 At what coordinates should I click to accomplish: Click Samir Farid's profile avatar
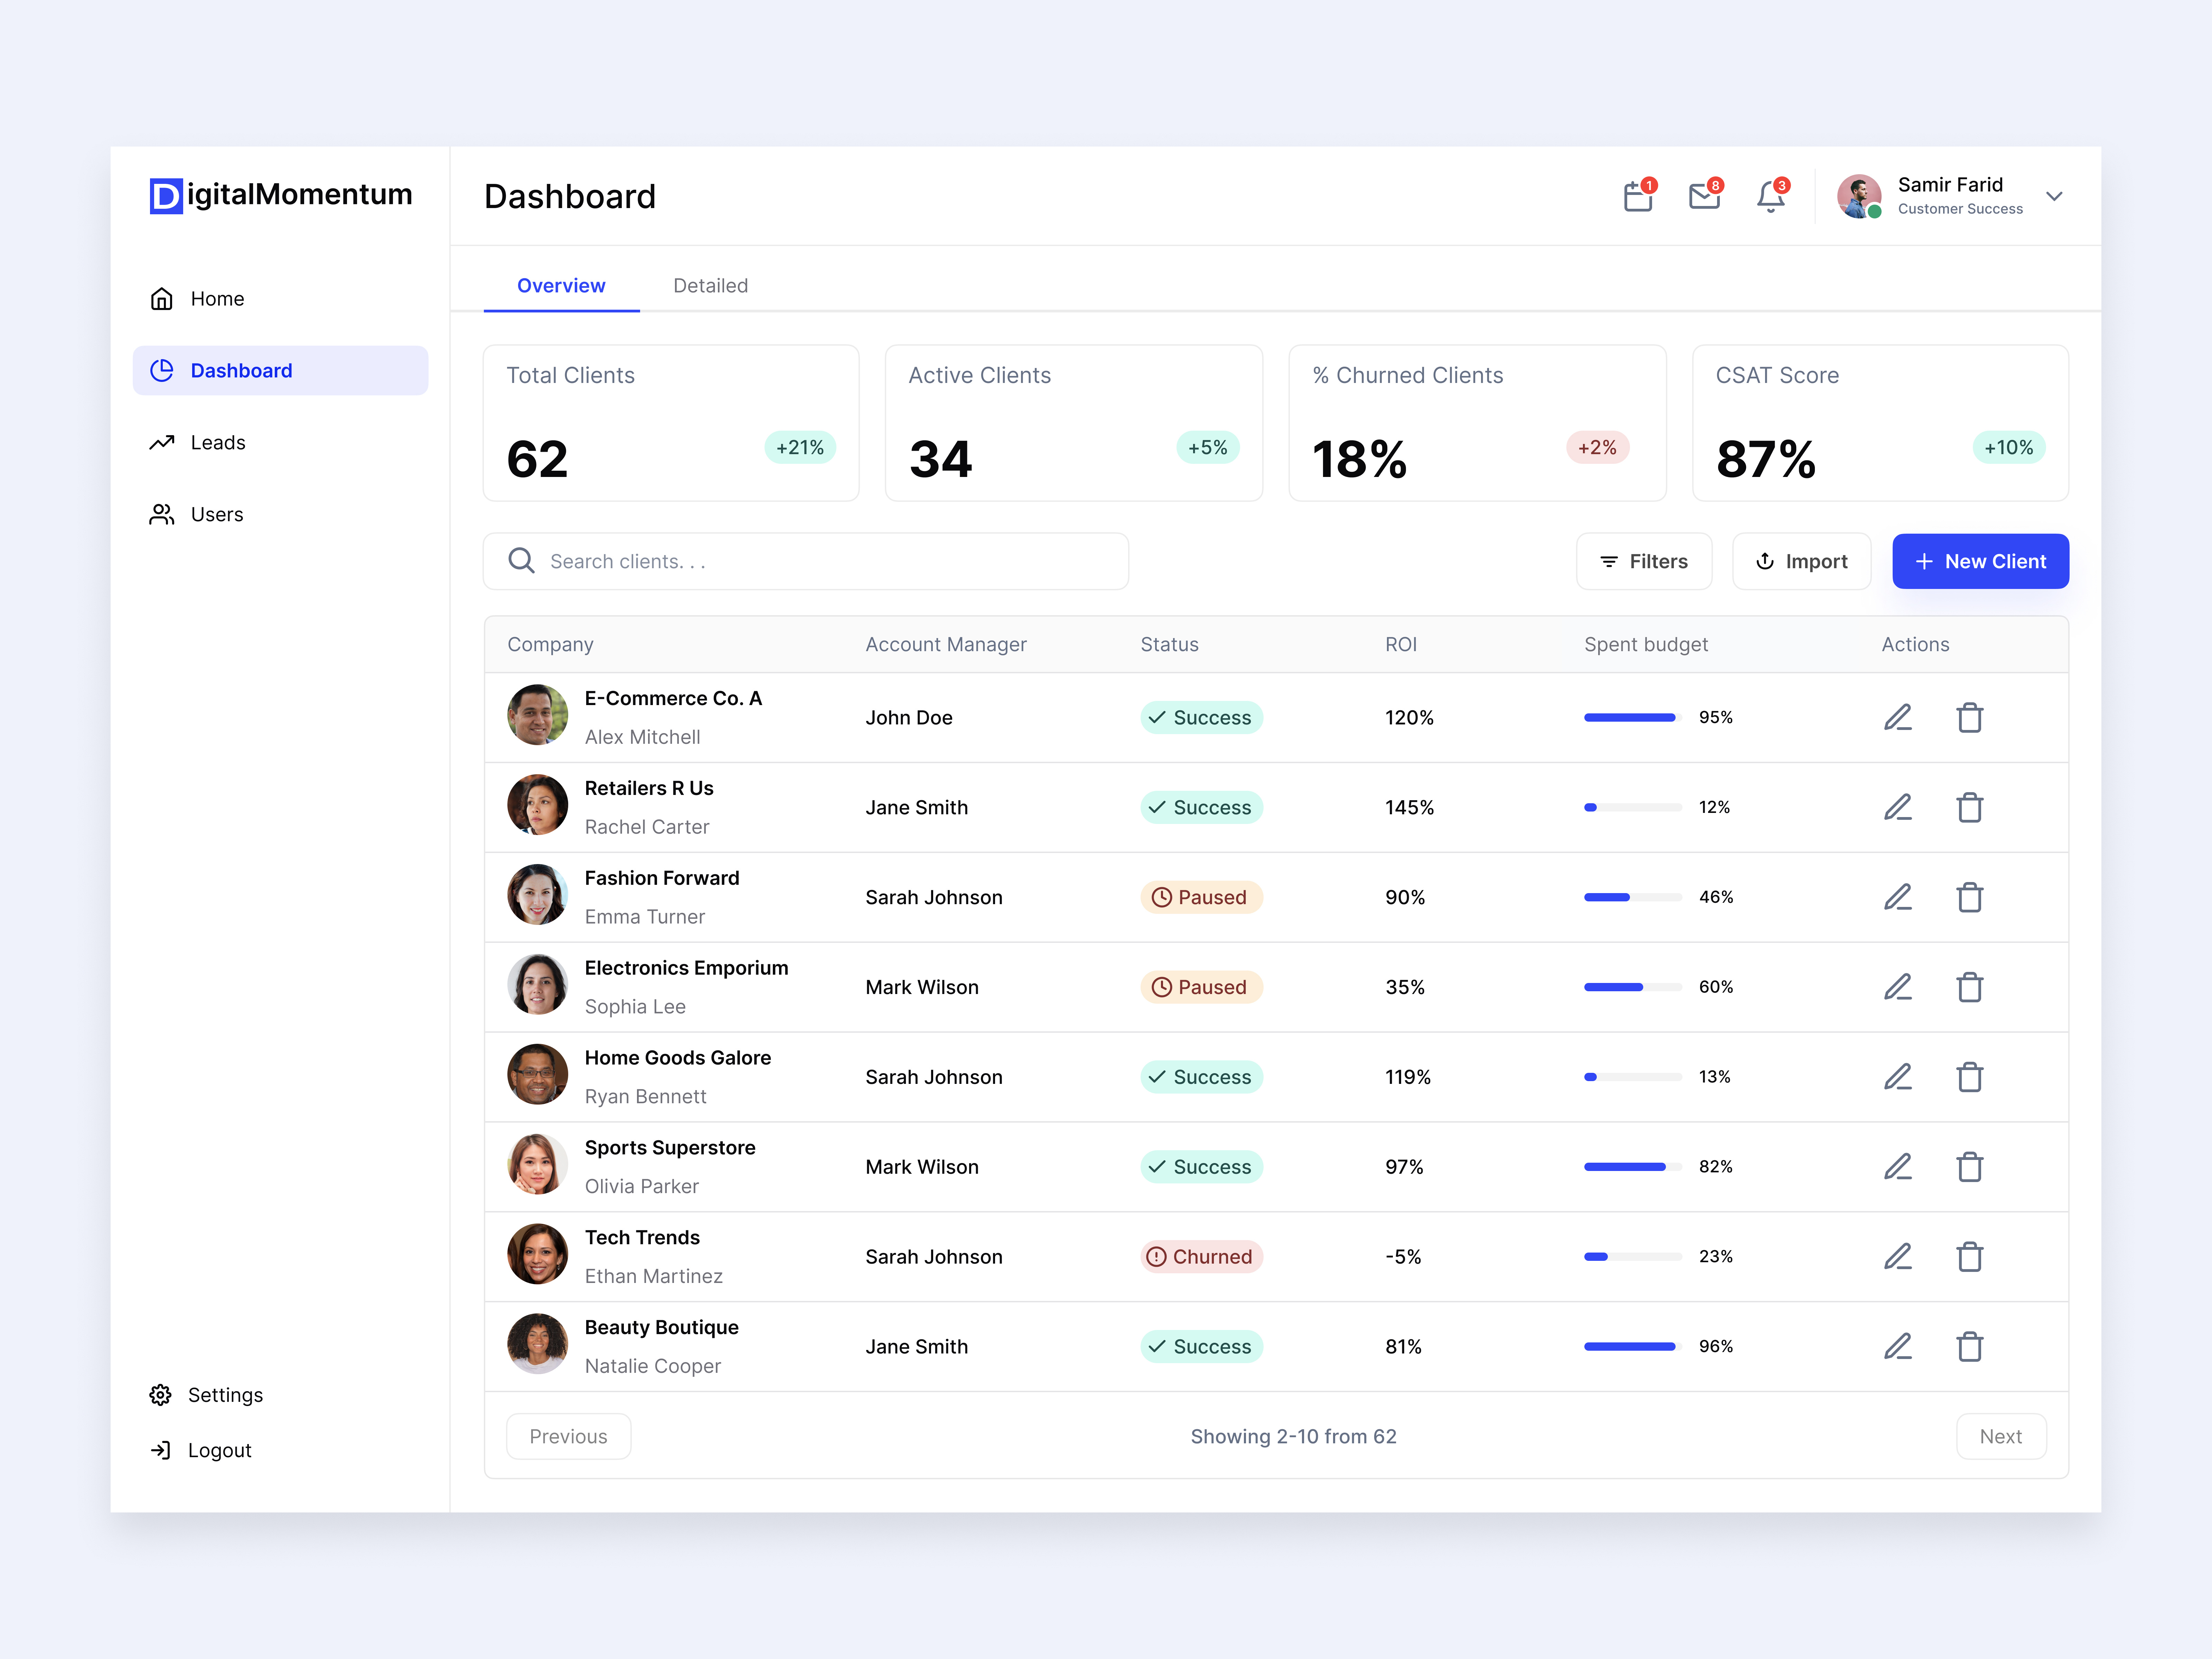point(1859,196)
